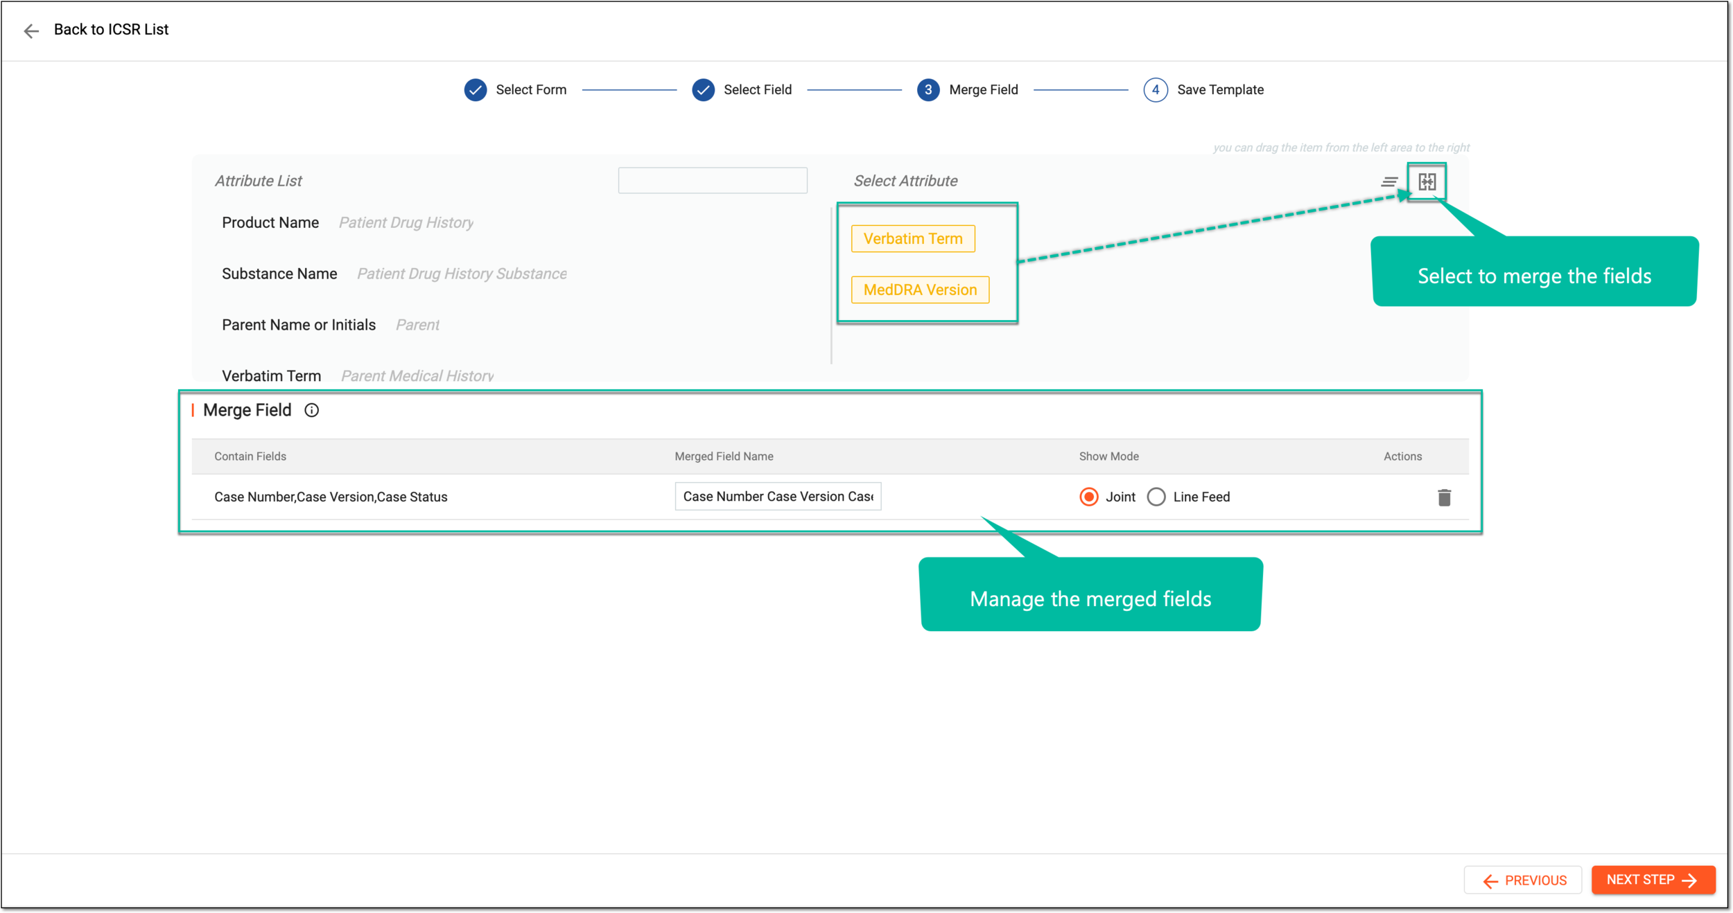The width and height of the screenshot is (1733, 913).
Task: Click the Actions column header
Action: (x=1402, y=456)
